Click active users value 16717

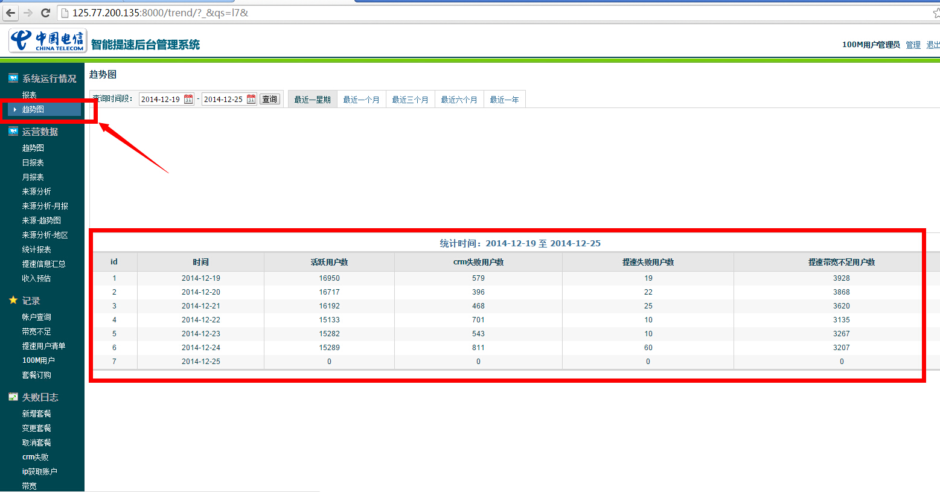(x=329, y=292)
